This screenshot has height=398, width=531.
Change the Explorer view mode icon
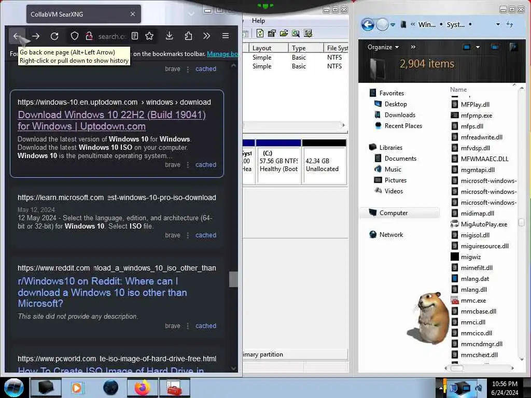(x=467, y=47)
